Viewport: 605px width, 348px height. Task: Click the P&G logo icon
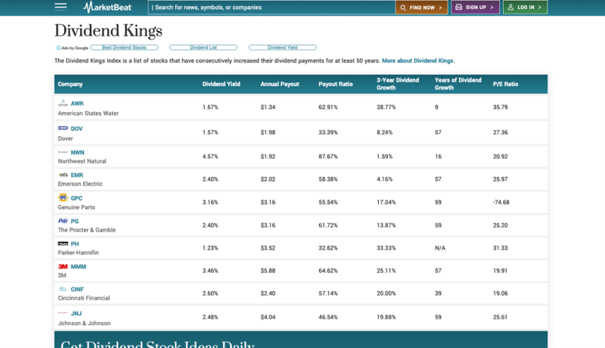click(63, 221)
